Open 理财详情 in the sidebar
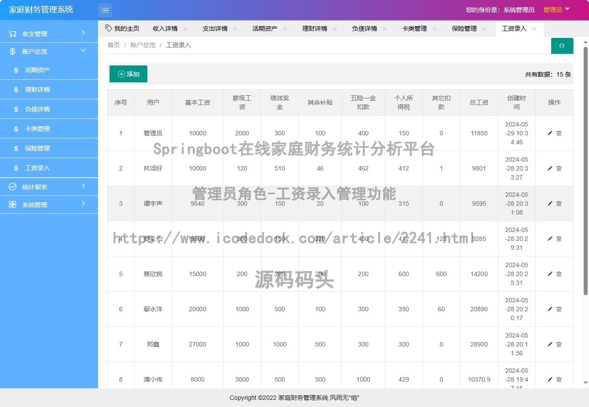589x407 pixels. click(x=49, y=90)
